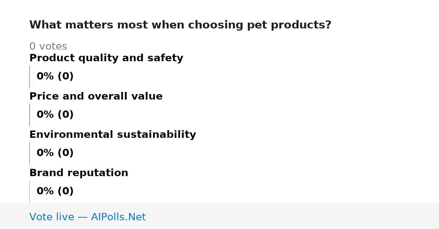Screen dimensions: 439x229
Task: Select the "Price and overall value" option
Action: tap(96, 97)
